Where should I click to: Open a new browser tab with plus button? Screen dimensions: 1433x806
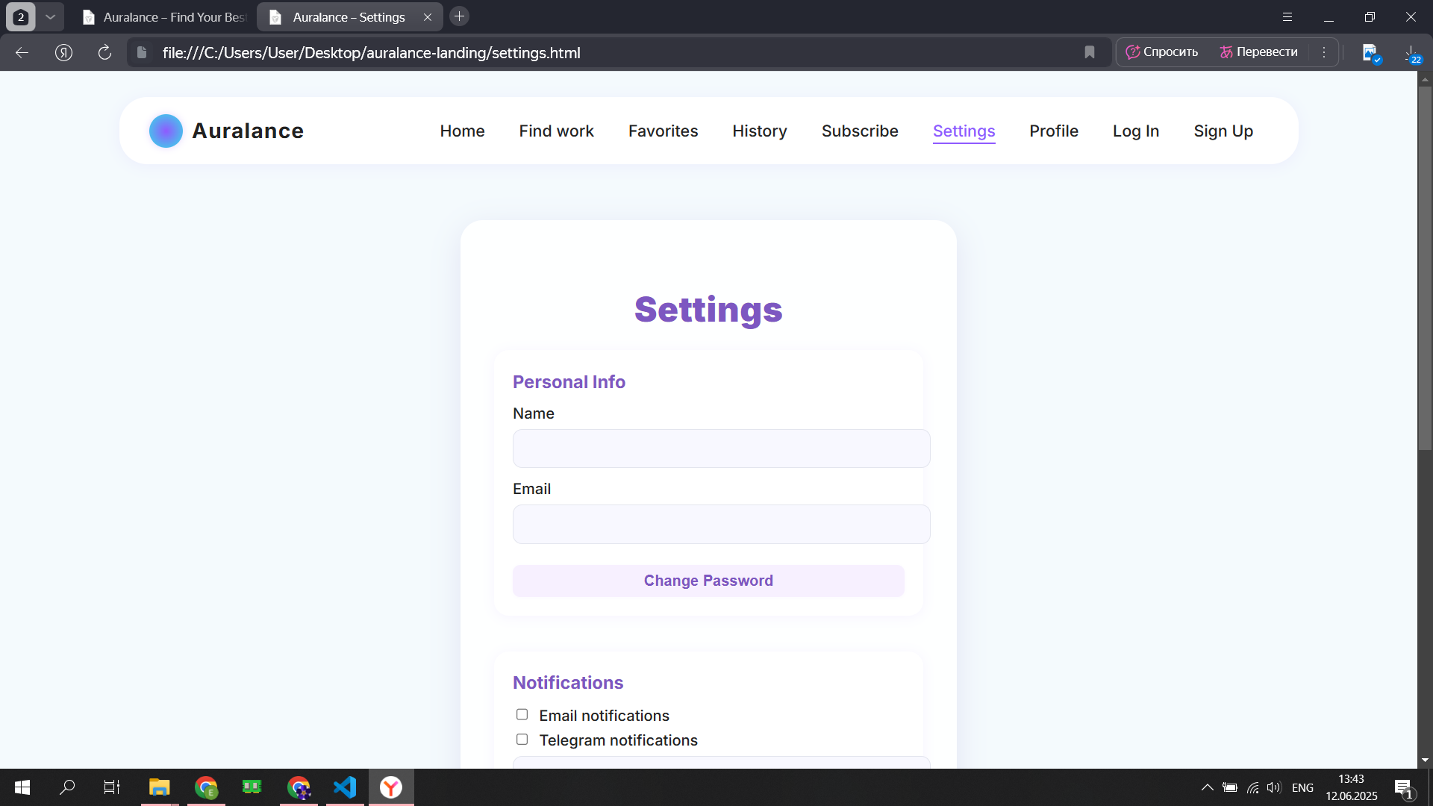point(459,16)
